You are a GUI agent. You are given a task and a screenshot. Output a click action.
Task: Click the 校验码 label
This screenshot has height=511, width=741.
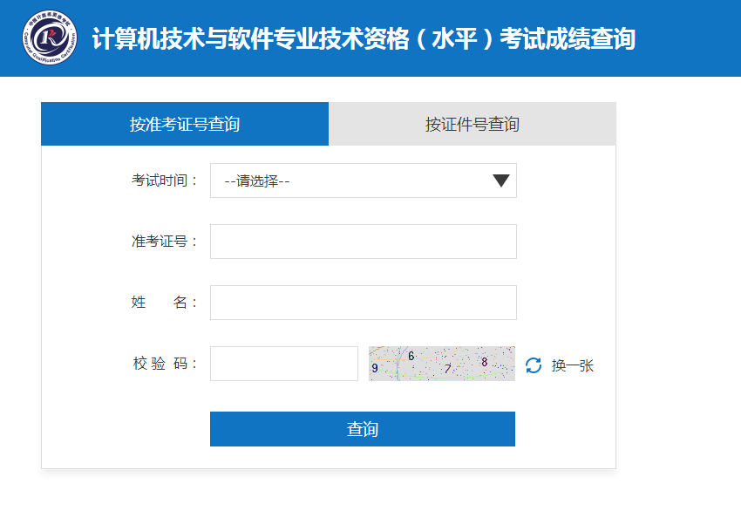pyautogui.click(x=164, y=363)
